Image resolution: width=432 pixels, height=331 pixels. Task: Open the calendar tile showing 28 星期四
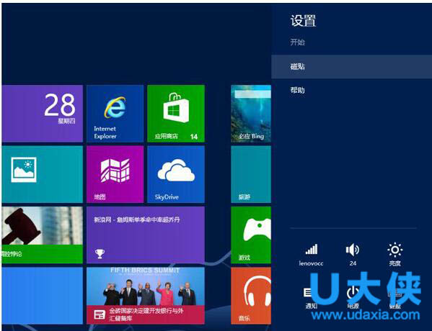(x=42, y=114)
